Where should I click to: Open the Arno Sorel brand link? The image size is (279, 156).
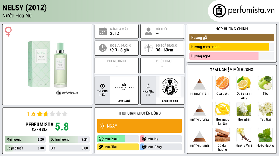click(124, 101)
